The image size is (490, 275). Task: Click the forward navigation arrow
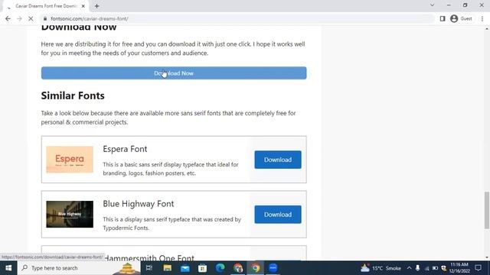coord(19,18)
